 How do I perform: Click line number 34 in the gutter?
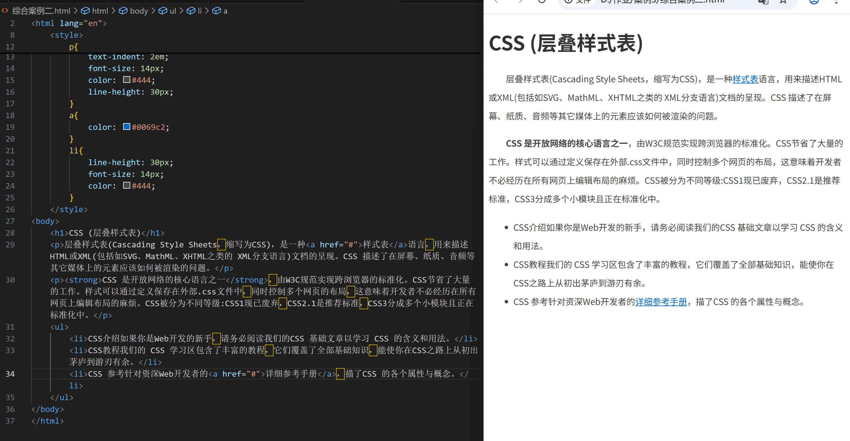pyautogui.click(x=10, y=374)
